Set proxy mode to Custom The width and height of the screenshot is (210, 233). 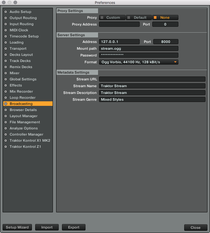[x=112, y=17]
